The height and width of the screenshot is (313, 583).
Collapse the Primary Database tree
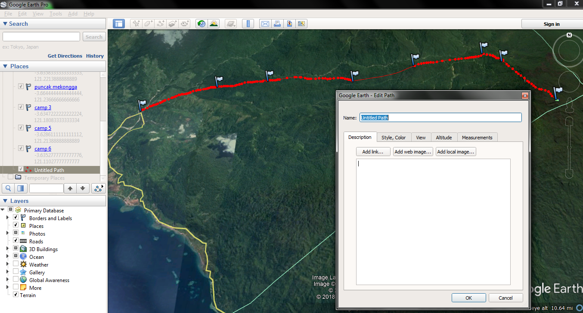[x=3, y=210]
